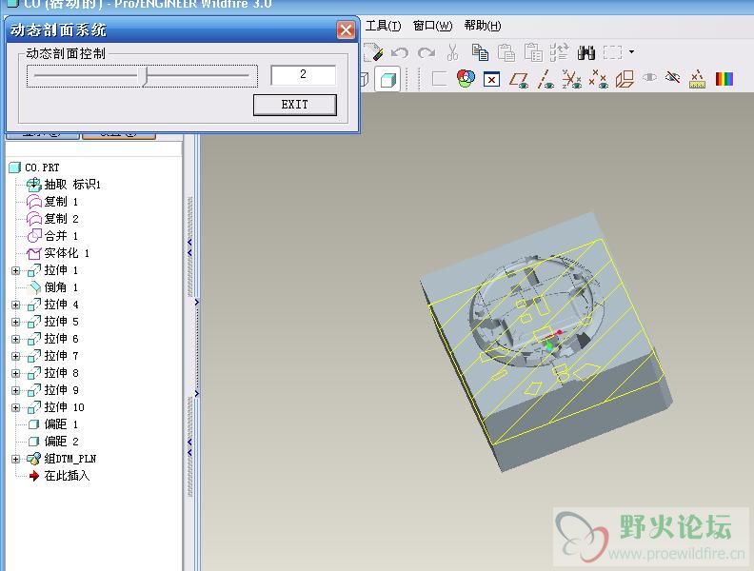This screenshot has width=754, height=571.
Task: Open dropdown arrow beside selection box
Action: [x=632, y=51]
